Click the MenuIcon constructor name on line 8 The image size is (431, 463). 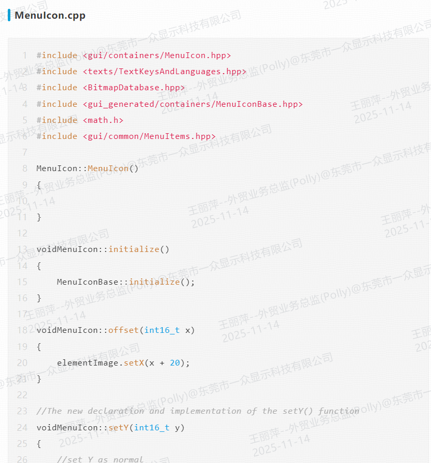click(108, 169)
